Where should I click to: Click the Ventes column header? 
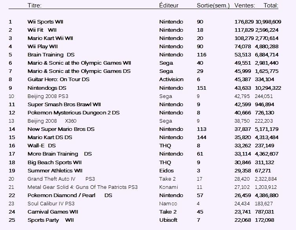tap(245, 5)
